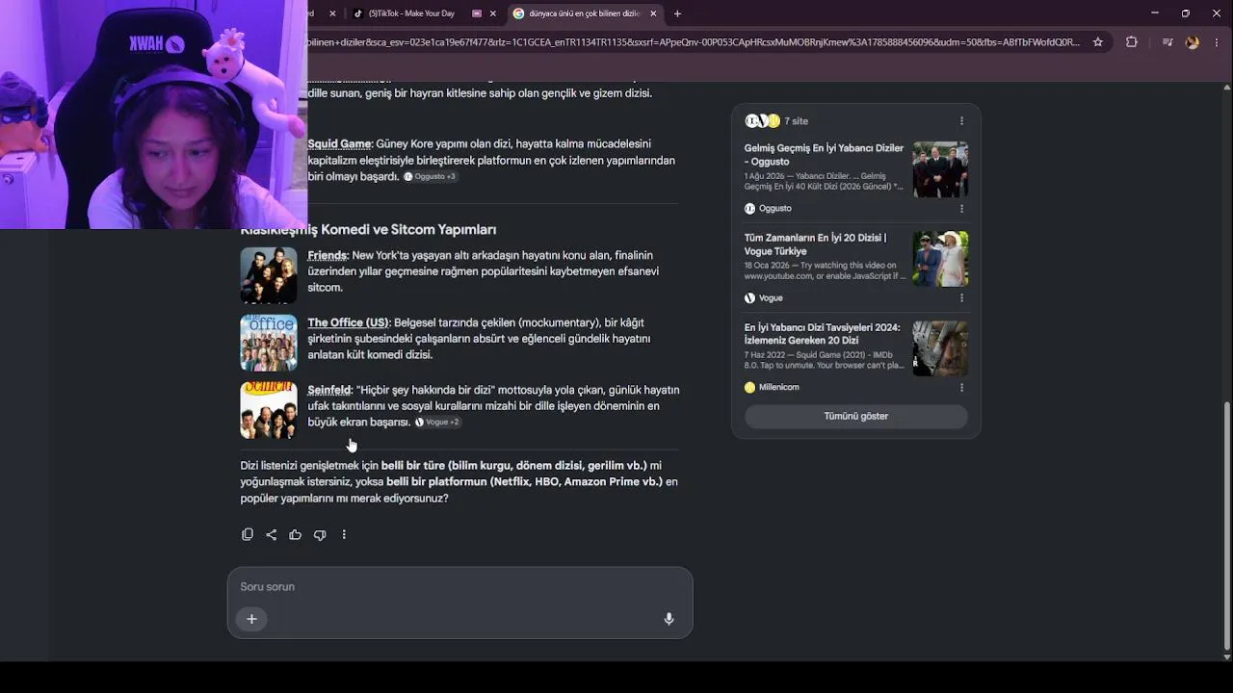Click the browser address bar URL
The height and width of the screenshot is (693, 1233).
coord(694,42)
